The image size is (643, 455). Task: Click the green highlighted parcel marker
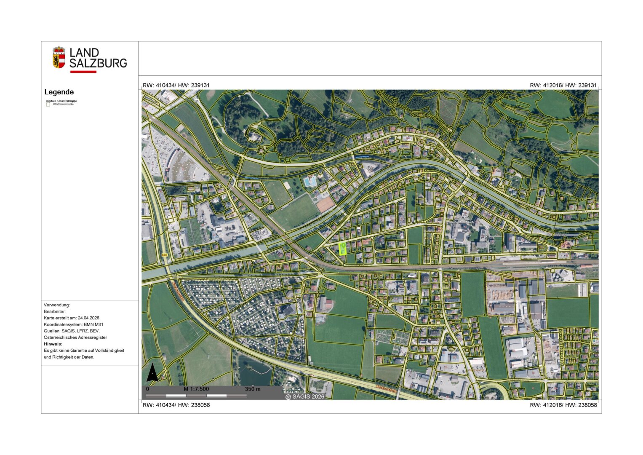[343, 249]
